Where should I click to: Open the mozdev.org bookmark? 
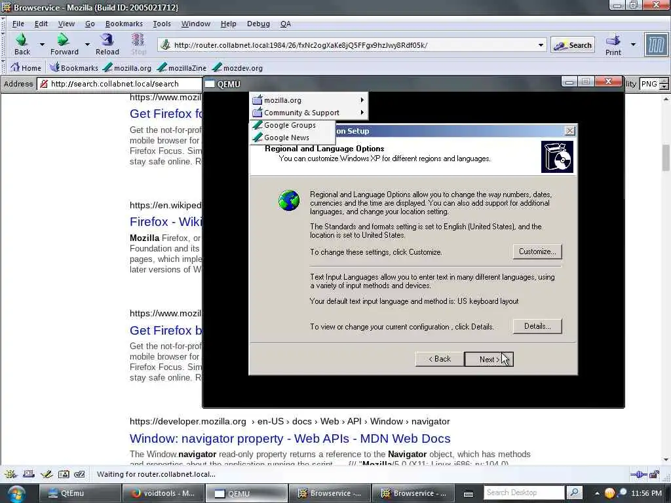(237, 67)
